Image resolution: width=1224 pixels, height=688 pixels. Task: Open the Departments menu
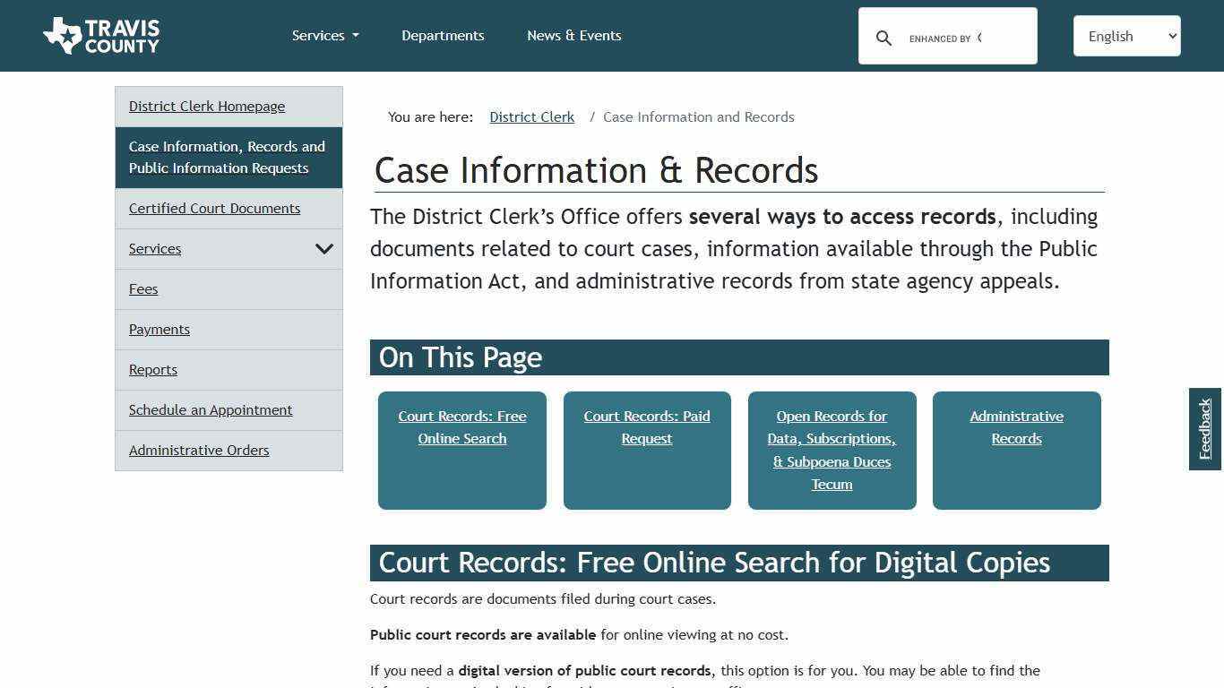443,35
